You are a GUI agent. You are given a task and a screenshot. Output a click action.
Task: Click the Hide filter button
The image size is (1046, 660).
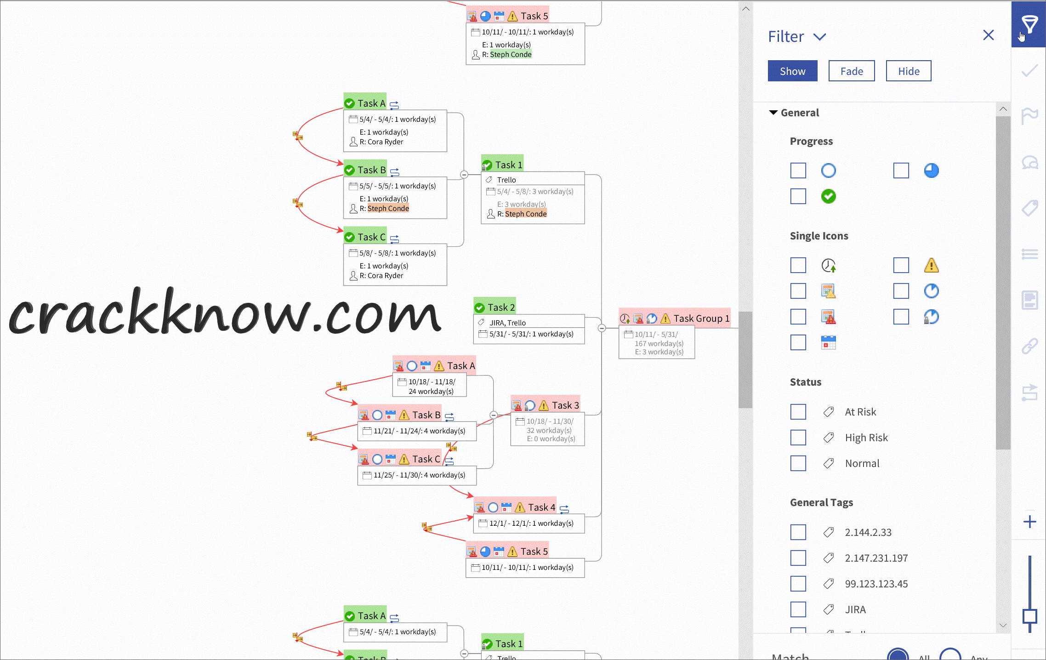[909, 71]
